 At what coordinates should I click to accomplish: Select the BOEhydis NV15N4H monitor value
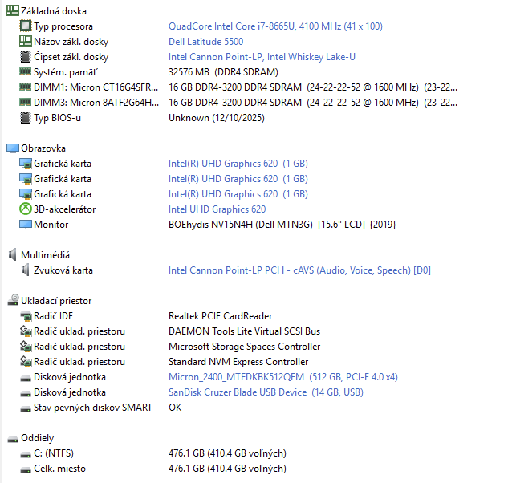282,225
